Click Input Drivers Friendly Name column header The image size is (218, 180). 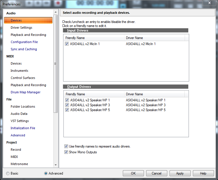tap(94, 38)
